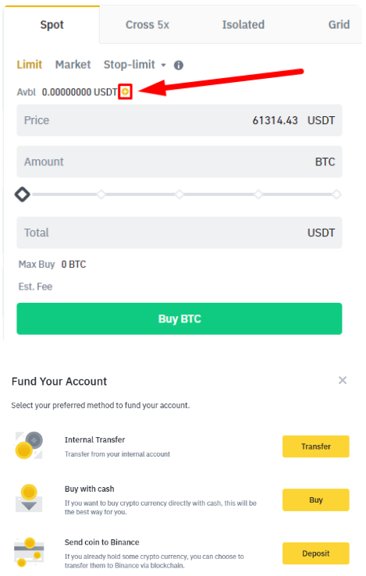Click the Deposit button
This screenshot has height=576, width=366.
click(315, 553)
